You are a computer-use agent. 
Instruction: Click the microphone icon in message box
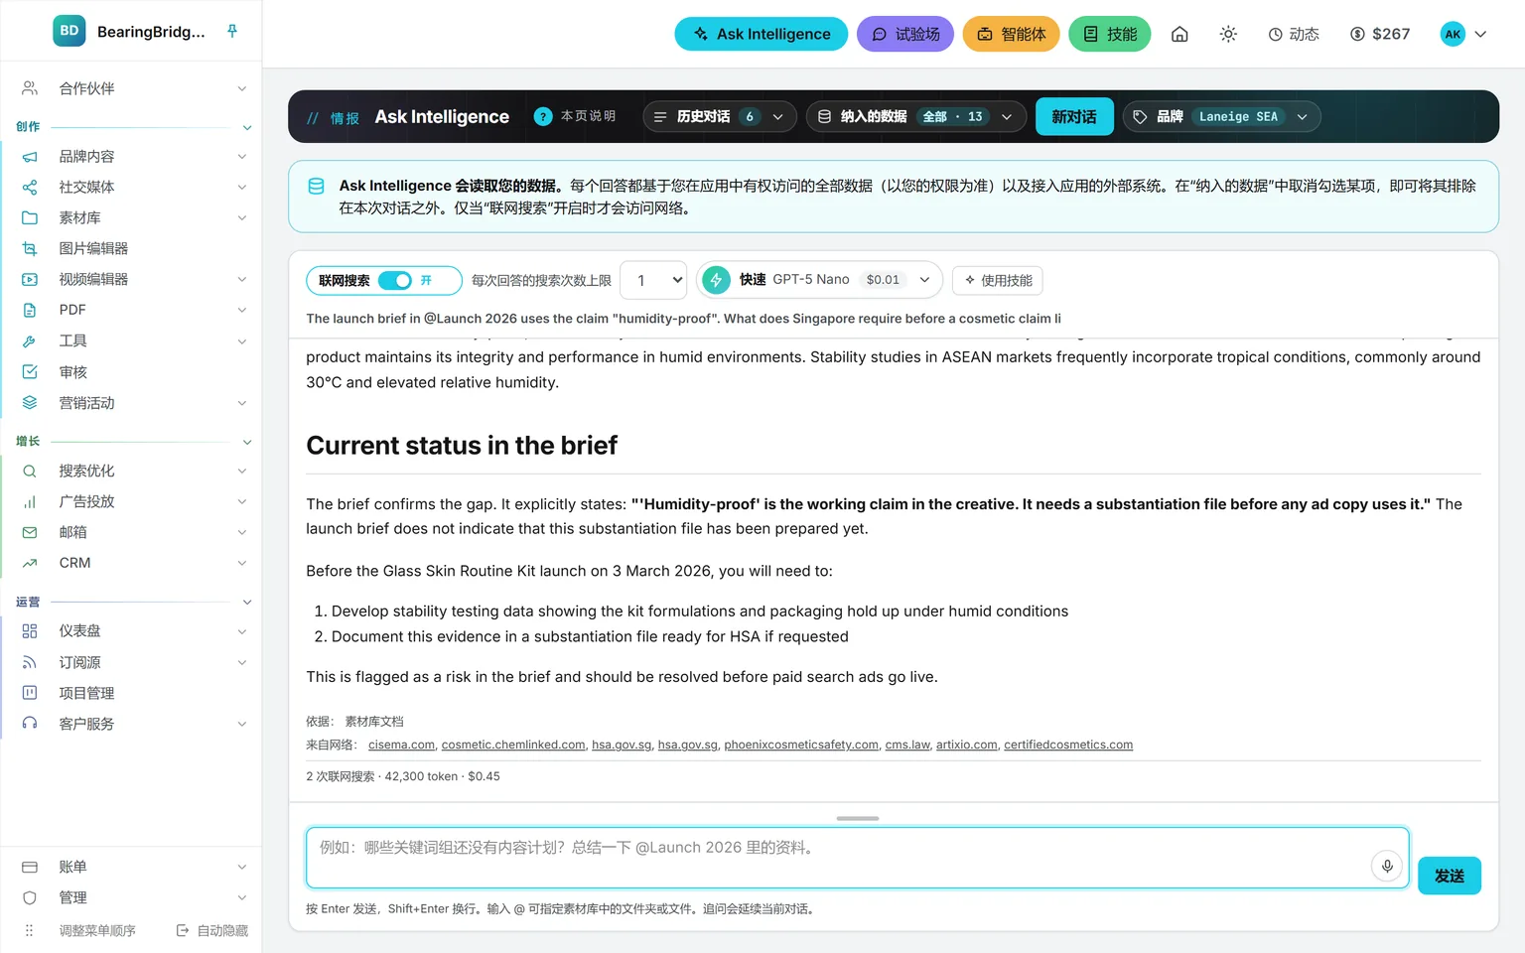pyautogui.click(x=1387, y=866)
